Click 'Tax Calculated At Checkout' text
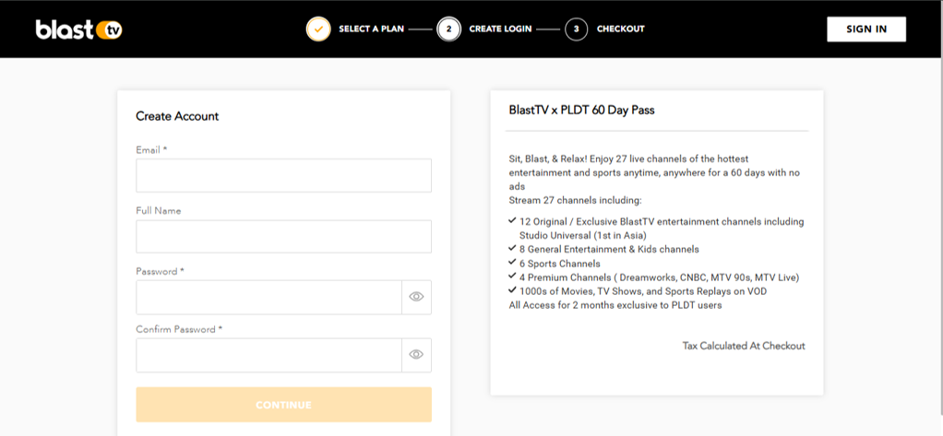 coord(744,346)
